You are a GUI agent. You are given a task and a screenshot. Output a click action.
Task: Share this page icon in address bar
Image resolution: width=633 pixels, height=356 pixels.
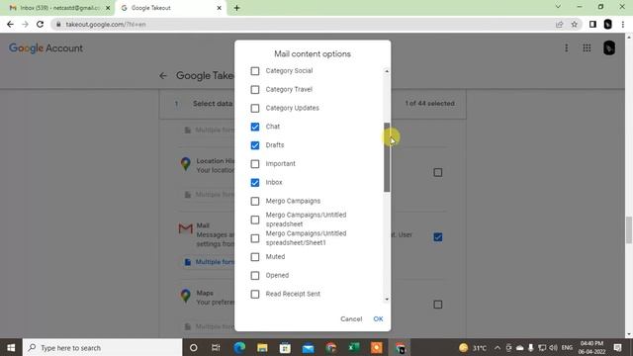(x=559, y=24)
